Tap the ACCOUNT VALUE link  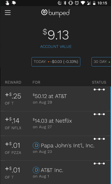[56, 47]
